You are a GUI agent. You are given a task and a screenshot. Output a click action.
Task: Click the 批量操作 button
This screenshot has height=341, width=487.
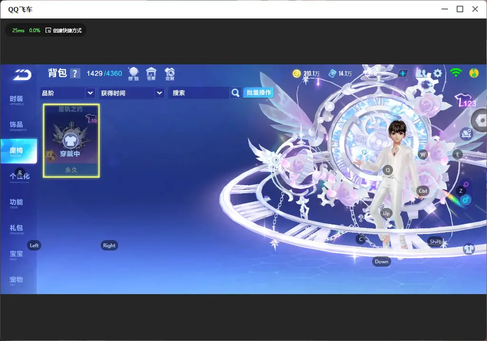(258, 92)
